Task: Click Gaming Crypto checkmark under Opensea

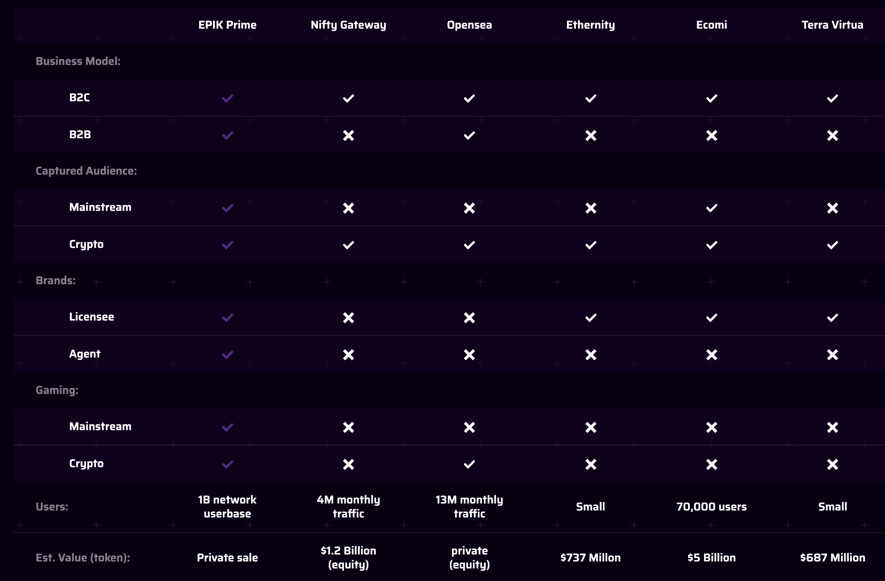Action: pyautogui.click(x=469, y=464)
